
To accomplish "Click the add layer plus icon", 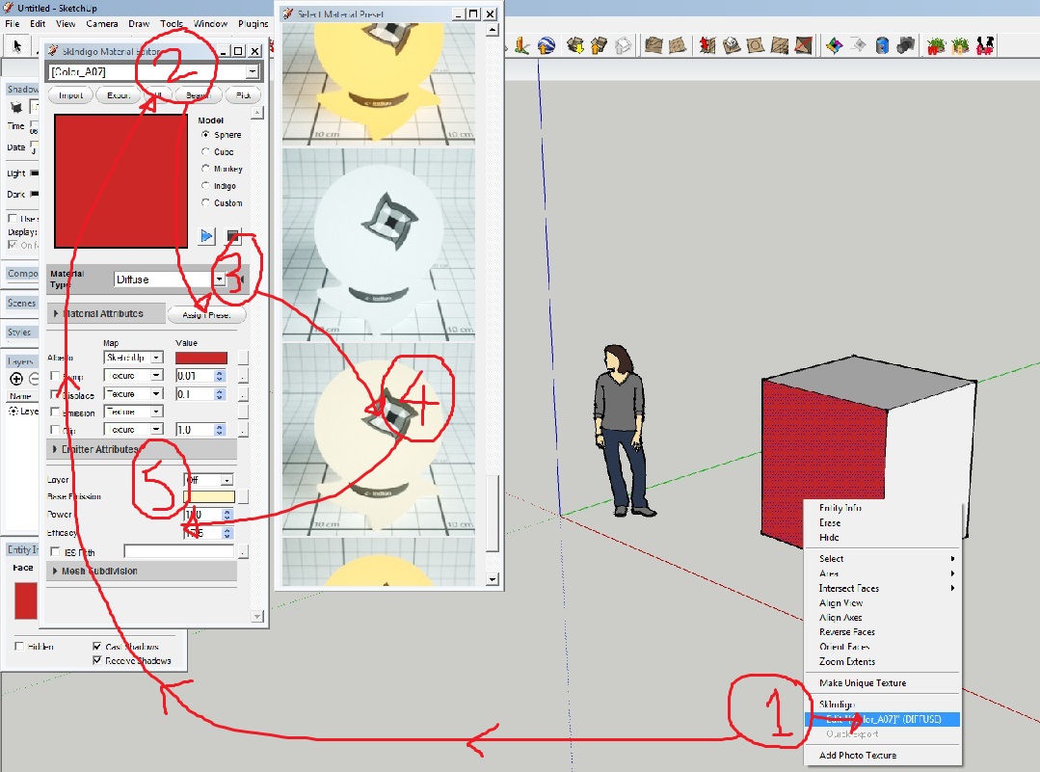I will pyautogui.click(x=16, y=379).
